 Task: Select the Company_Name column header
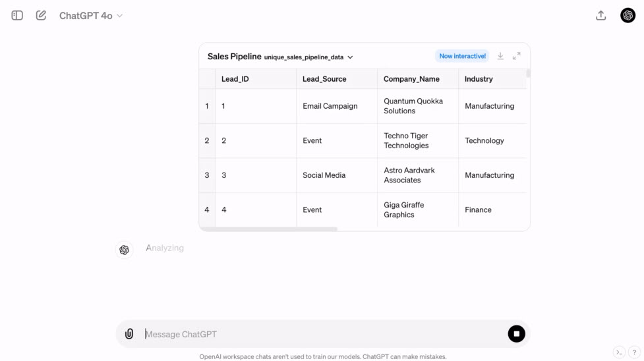coord(417,79)
